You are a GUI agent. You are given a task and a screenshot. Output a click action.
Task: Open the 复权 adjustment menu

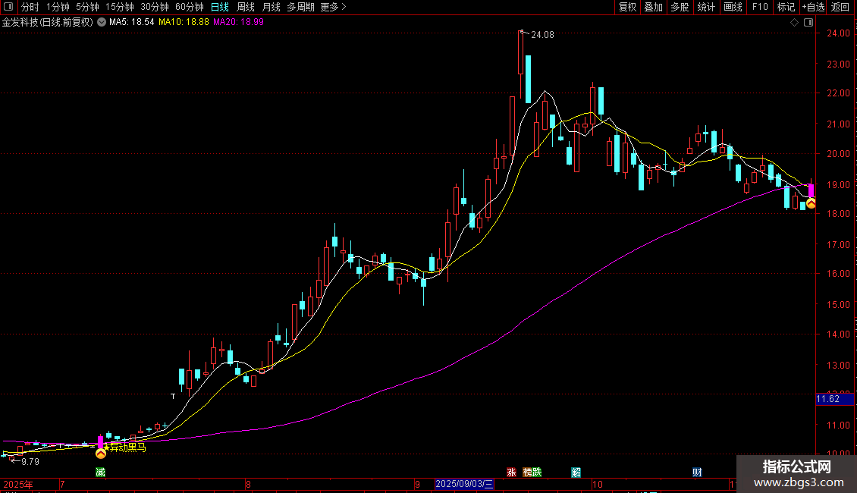click(627, 7)
